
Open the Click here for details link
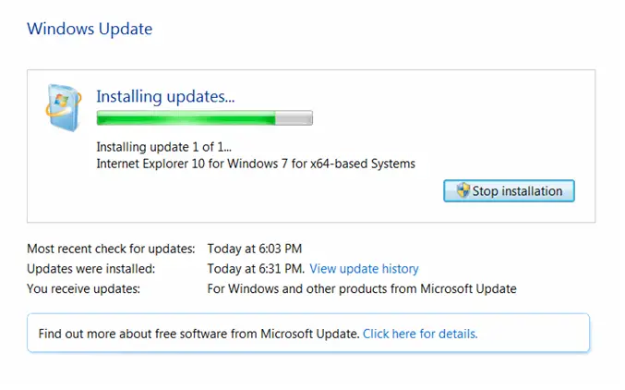(x=420, y=334)
